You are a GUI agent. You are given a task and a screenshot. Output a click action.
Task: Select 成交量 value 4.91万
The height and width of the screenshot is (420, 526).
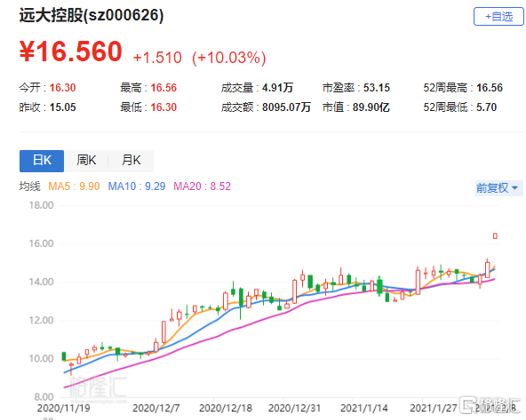[277, 88]
